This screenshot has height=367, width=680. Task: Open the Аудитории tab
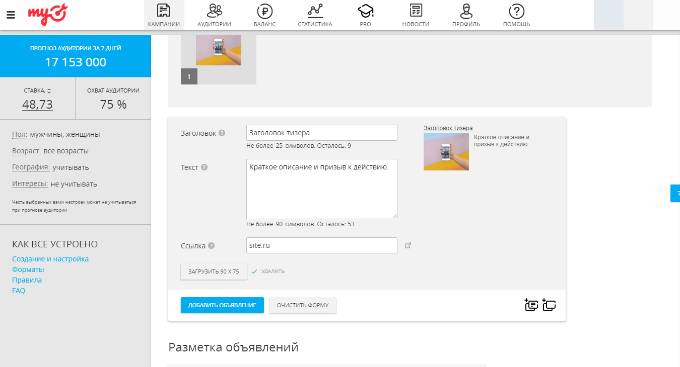pyautogui.click(x=214, y=15)
